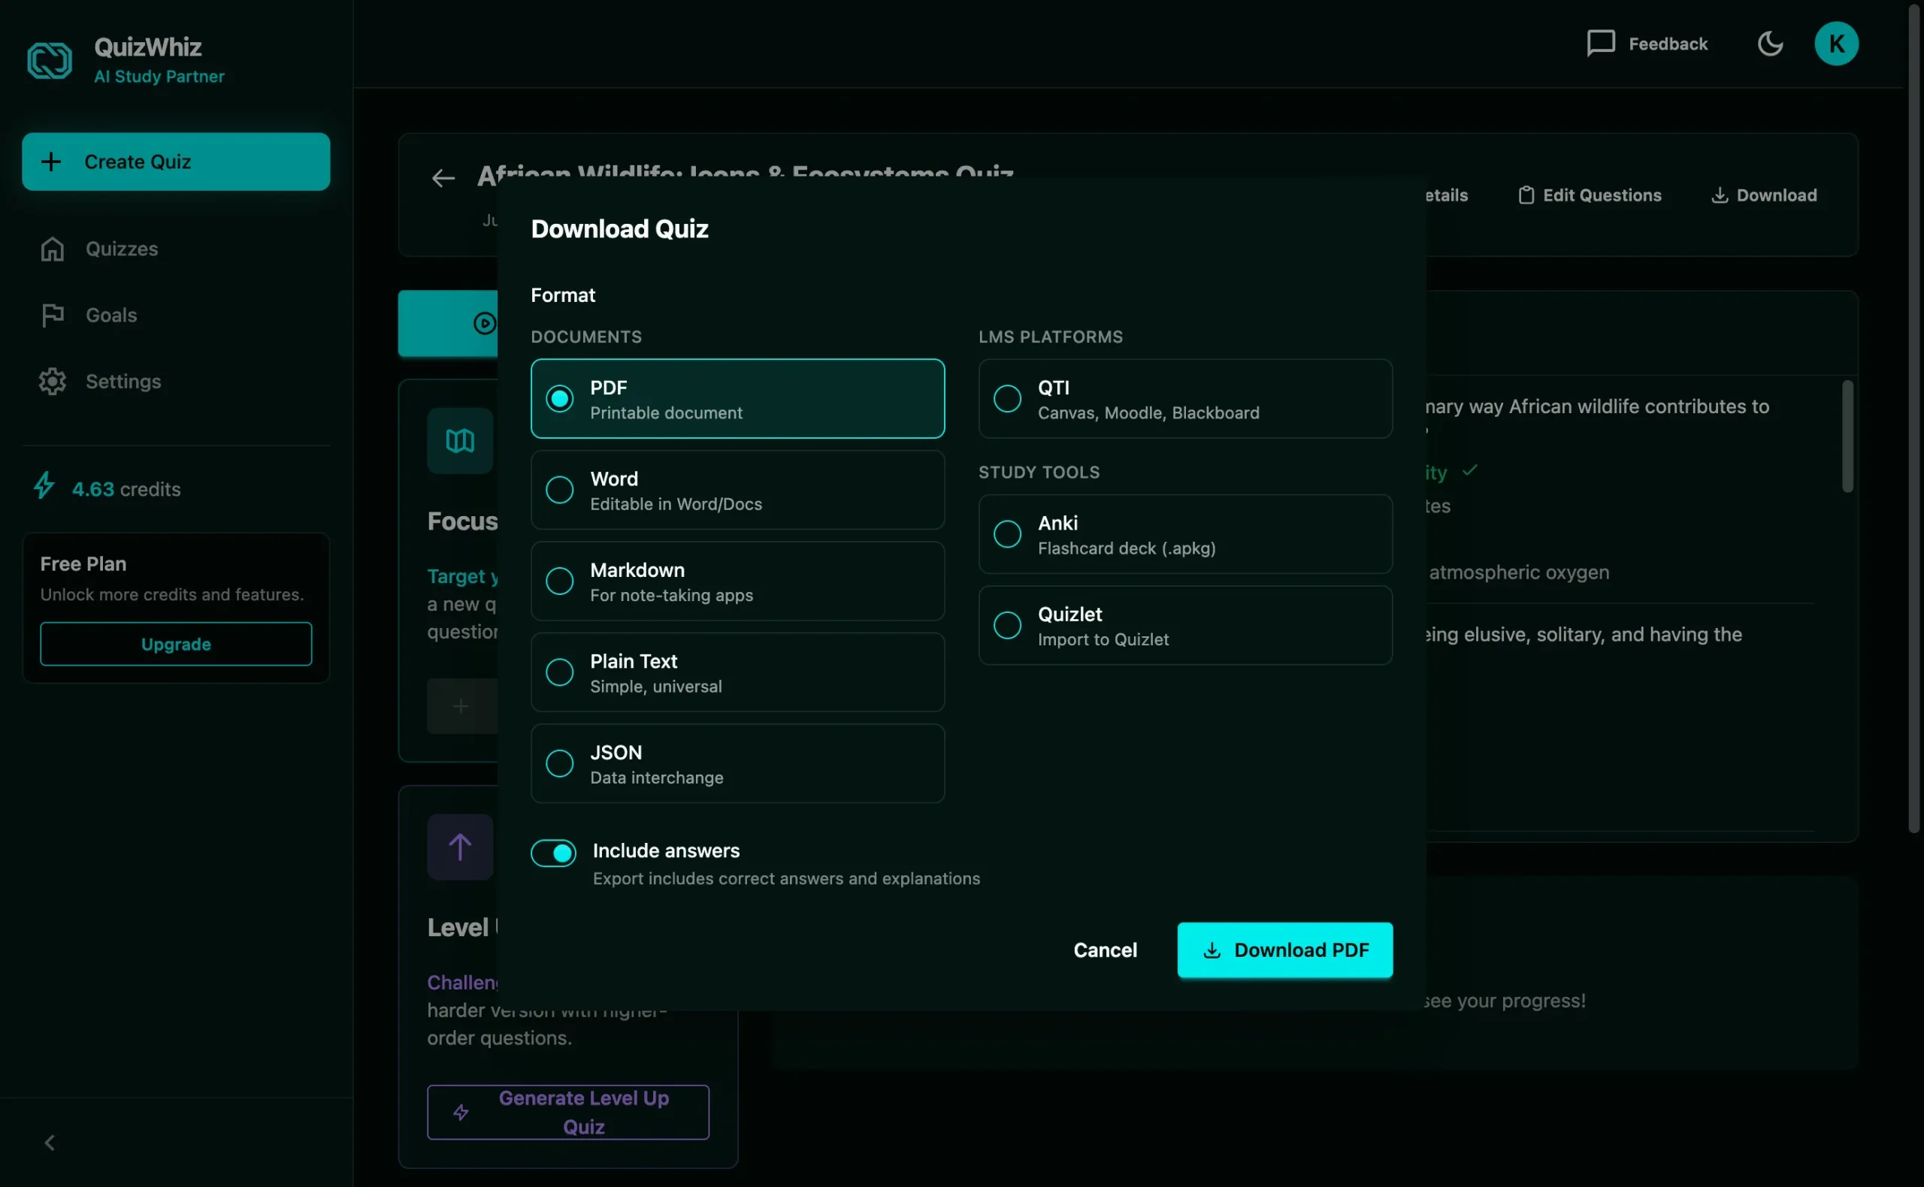1924x1187 pixels.
Task: Select the Anki flashcard deck format
Action: pyautogui.click(x=1185, y=535)
